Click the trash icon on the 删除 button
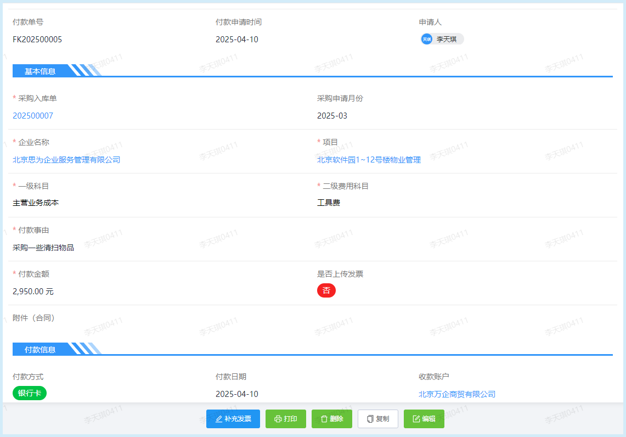This screenshot has height=437, width=626. [x=323, y=418]
